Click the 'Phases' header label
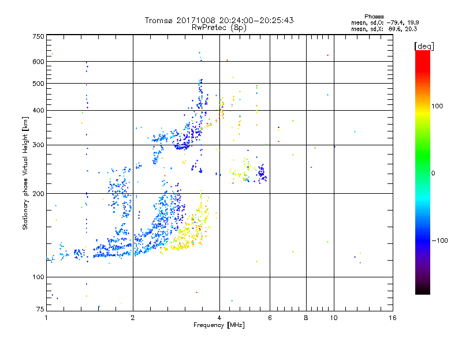 pyautogui.click(x=374, y=17)
